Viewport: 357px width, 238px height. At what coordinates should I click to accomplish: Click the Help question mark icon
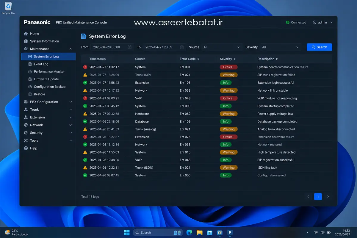26,148
